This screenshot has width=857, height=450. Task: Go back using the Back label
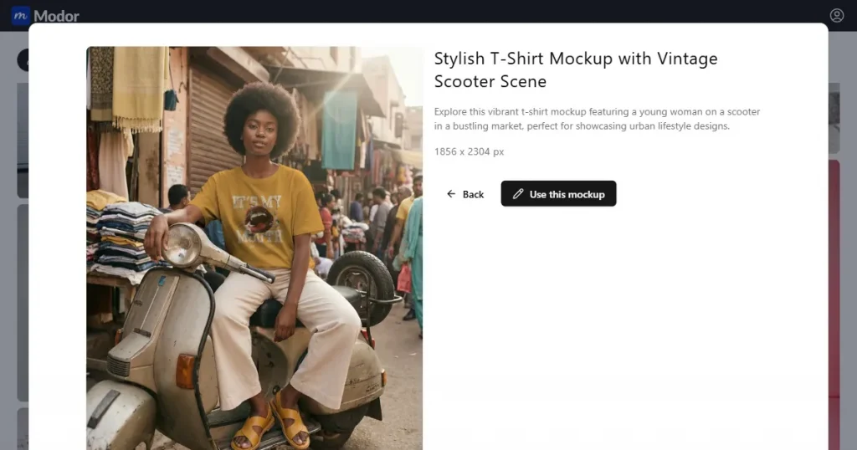(x=474, y=194)
